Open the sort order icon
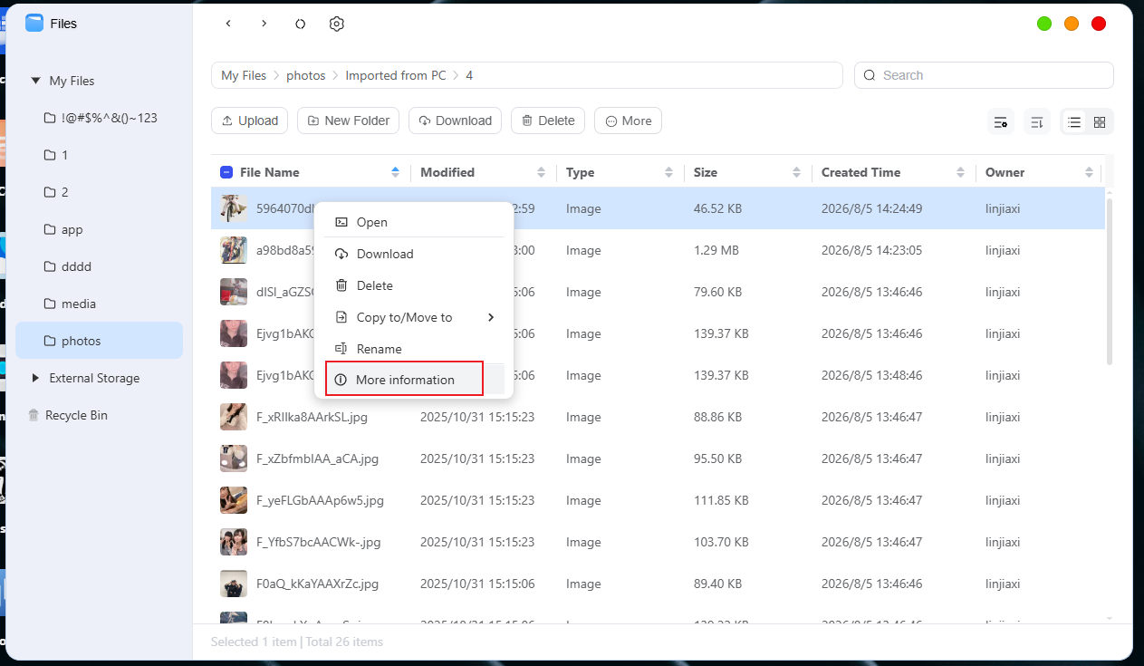 pyautogui.click(x=1037, y=121)
